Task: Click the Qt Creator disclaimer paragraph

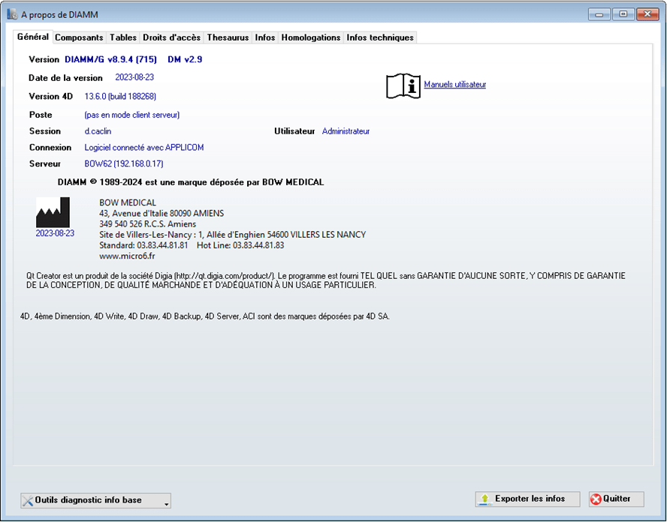Action: coord(326,280)
